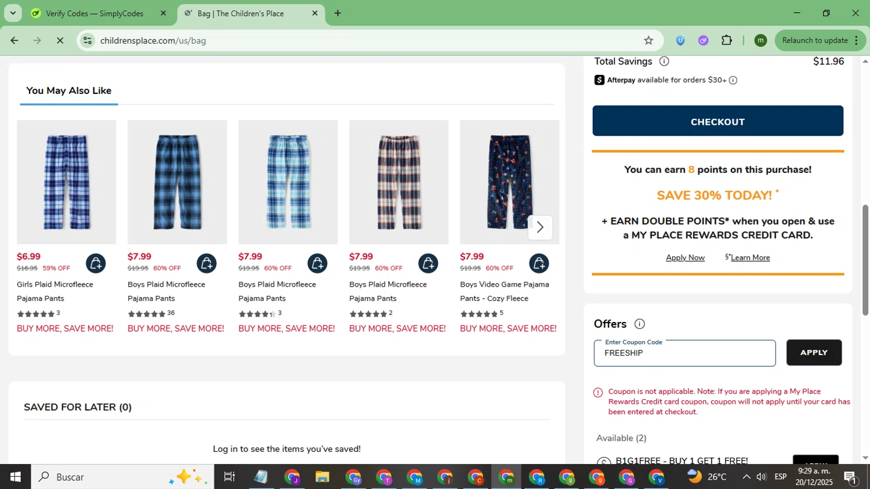Add Boys Video Game Pajama Pants to bag
Image resolution: width=870 pixels, height=489 pixels.
[539, 263]
